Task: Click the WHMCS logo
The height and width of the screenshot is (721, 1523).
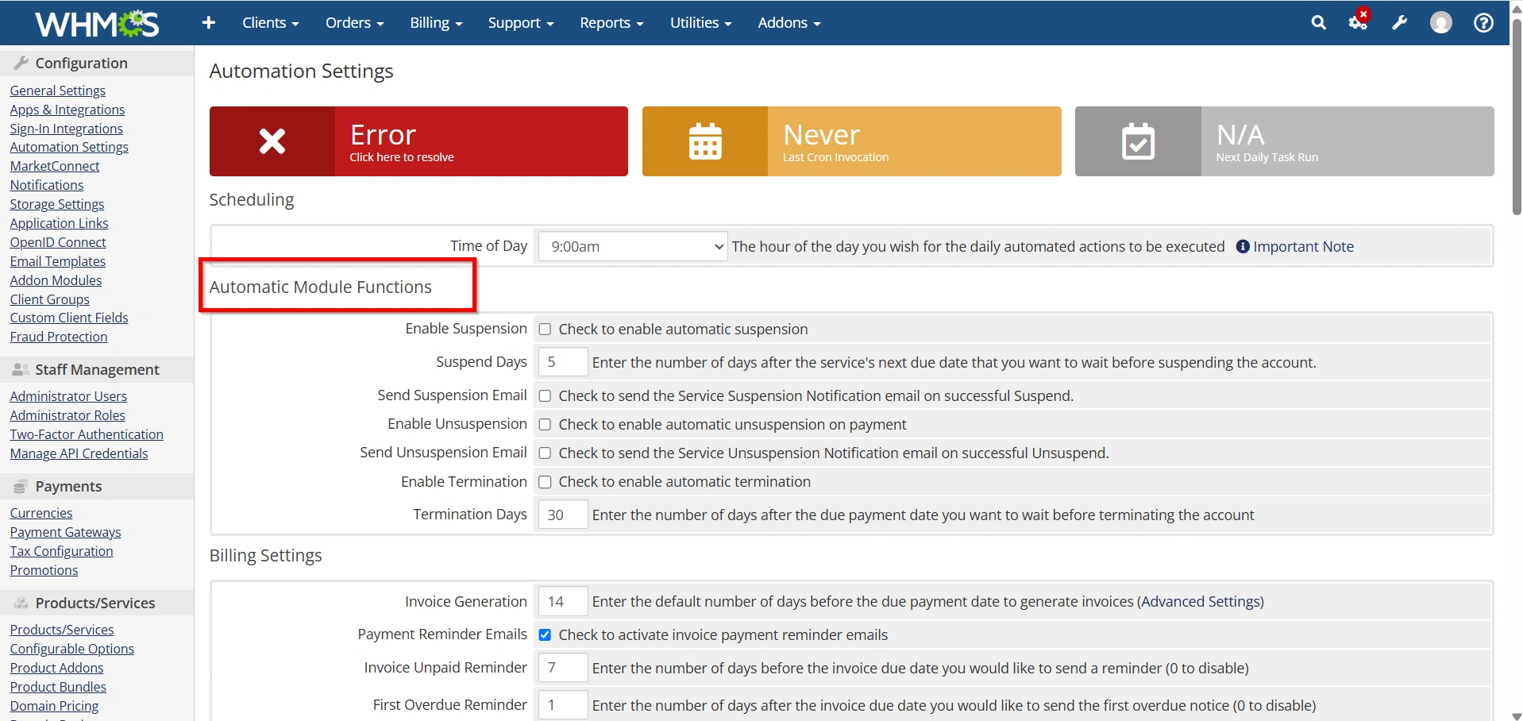Action: pos(97,23)
